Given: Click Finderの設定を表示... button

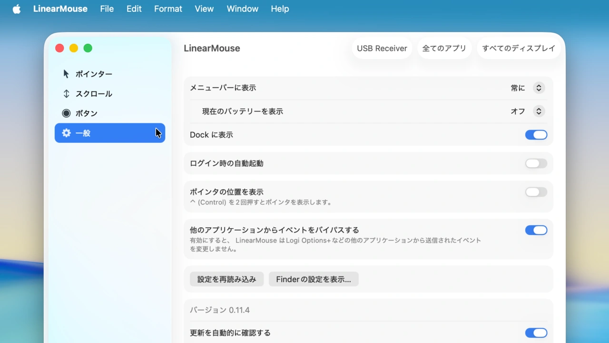Looking at the screenshot, I should [x=314, y=279].
